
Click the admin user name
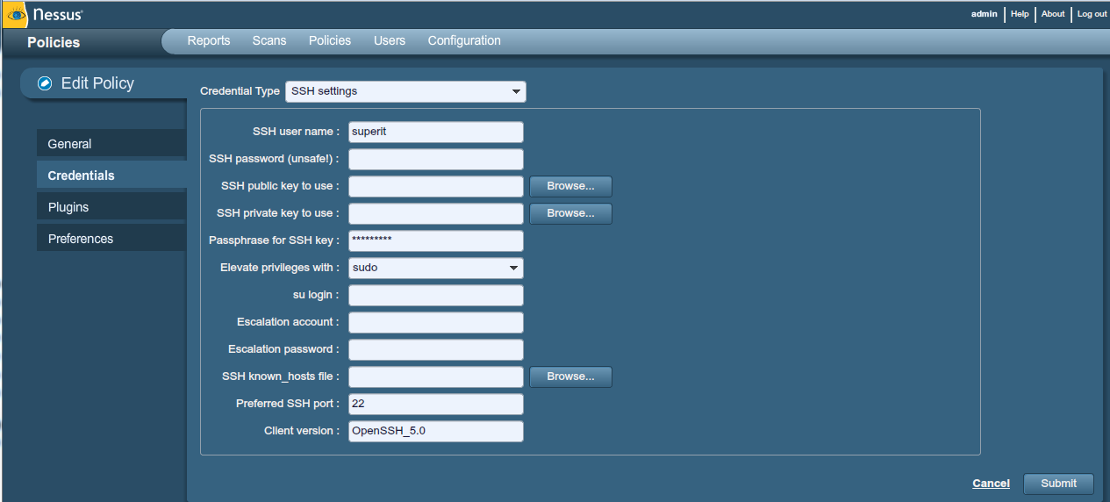(985, 14)
